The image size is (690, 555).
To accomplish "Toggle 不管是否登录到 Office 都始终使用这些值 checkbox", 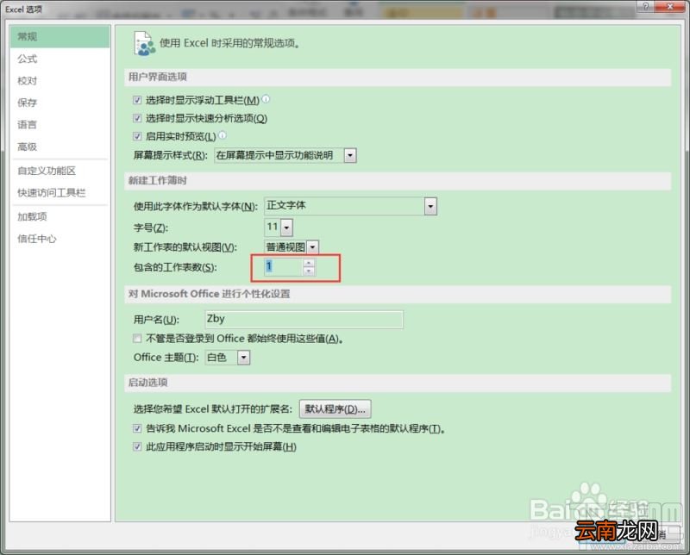I will (137, 338).
